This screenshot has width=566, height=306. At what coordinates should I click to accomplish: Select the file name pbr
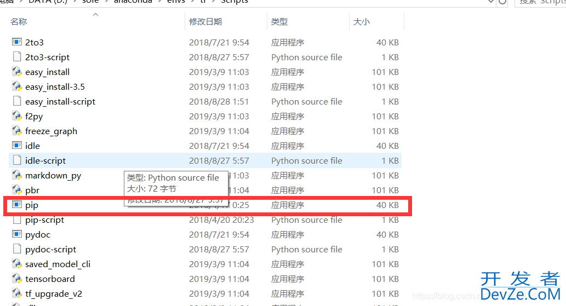(x=32, y=190)
